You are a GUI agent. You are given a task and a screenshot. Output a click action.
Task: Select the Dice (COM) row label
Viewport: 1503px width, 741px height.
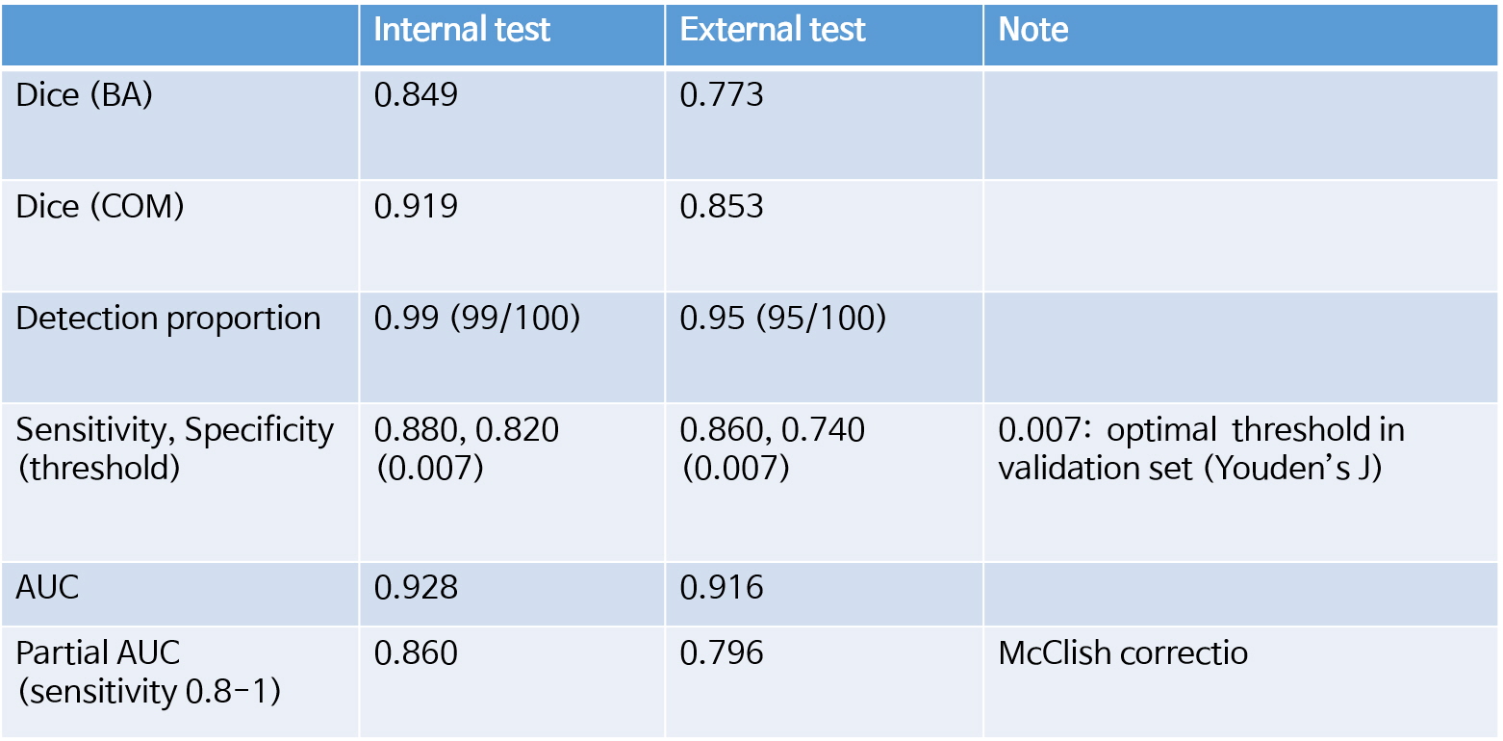click(100, 207)
